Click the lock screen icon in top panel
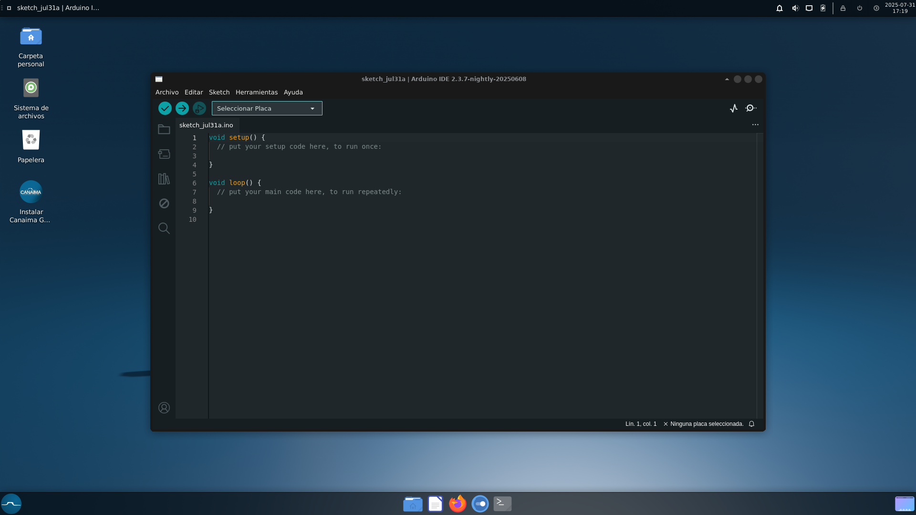 tap(843, 8)
